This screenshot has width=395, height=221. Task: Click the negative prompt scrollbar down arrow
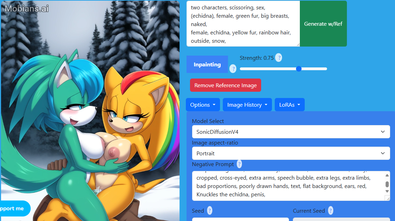[x=387, y=191]
